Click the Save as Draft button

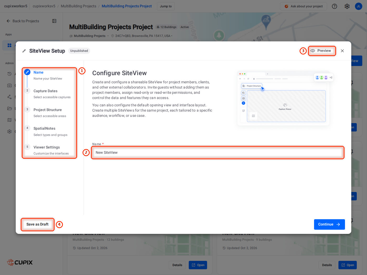pyautogui.click(x=37, y=224)
